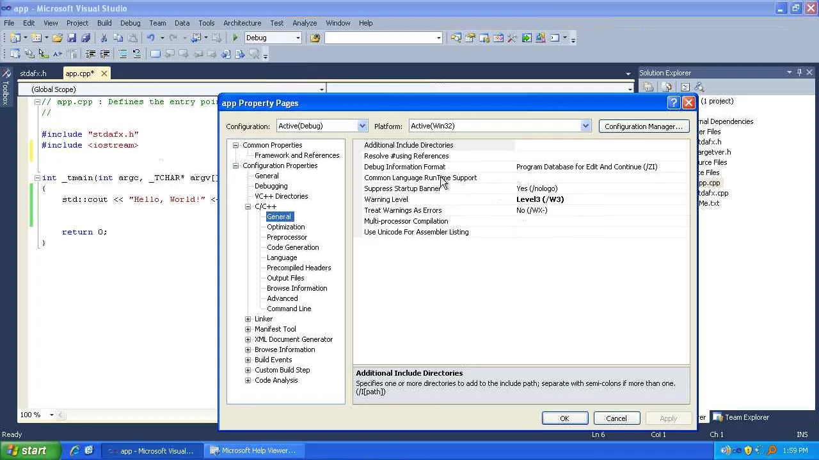Open the Project menu
The height and width of the screenshot is (460, 819).
point(77,23)
